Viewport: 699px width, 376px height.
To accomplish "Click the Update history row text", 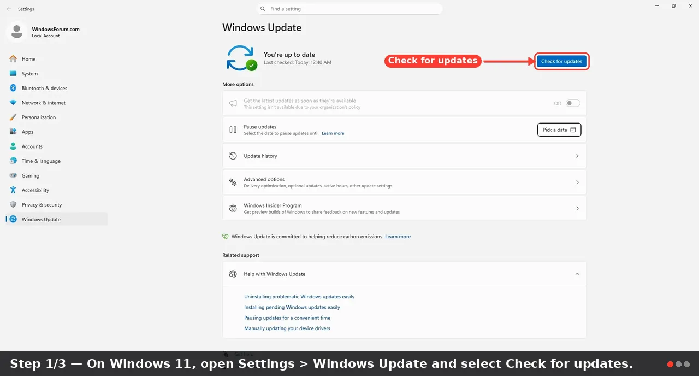I will (260, 156).
